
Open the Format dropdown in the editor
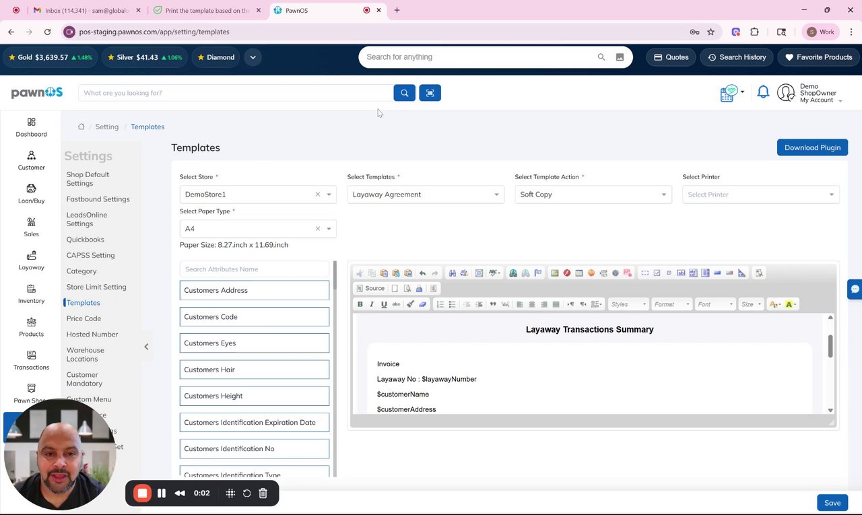[672, 304]
